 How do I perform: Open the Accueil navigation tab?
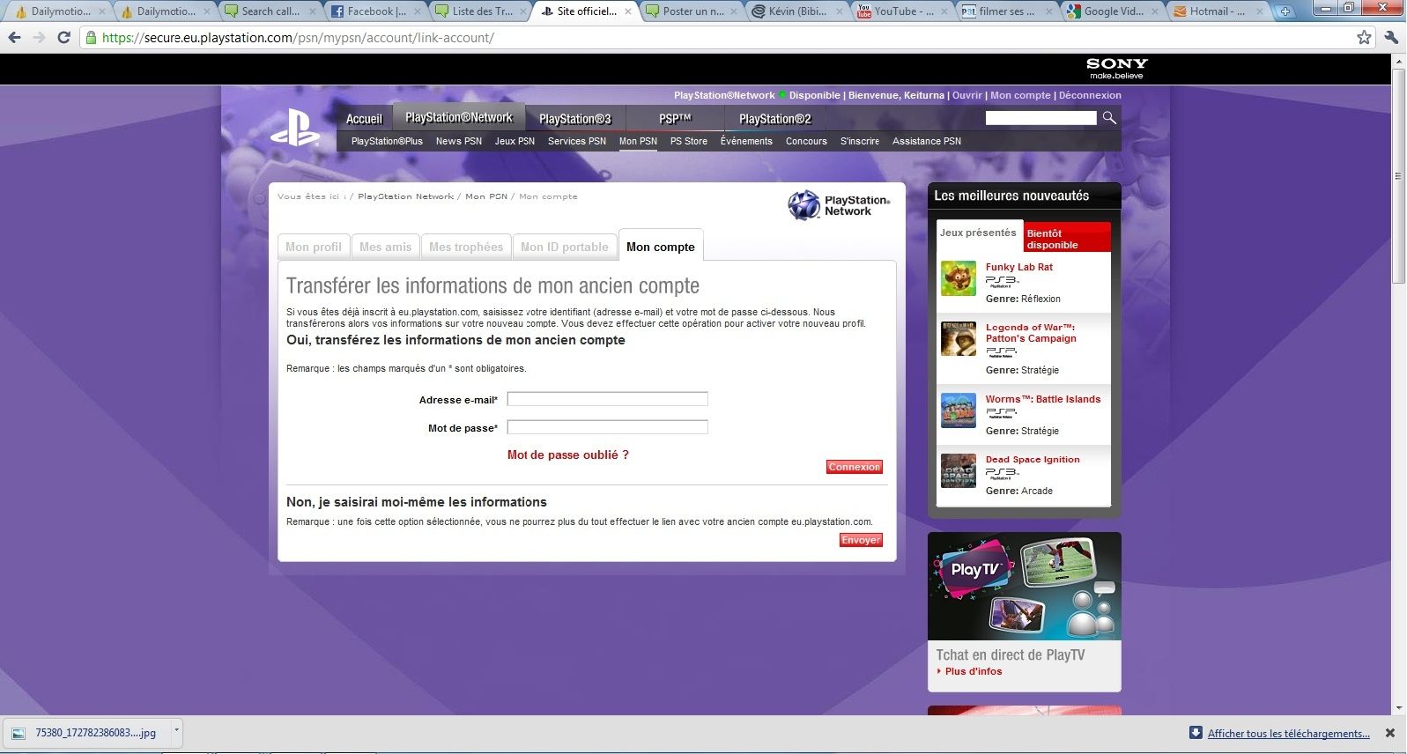(364, 119)
